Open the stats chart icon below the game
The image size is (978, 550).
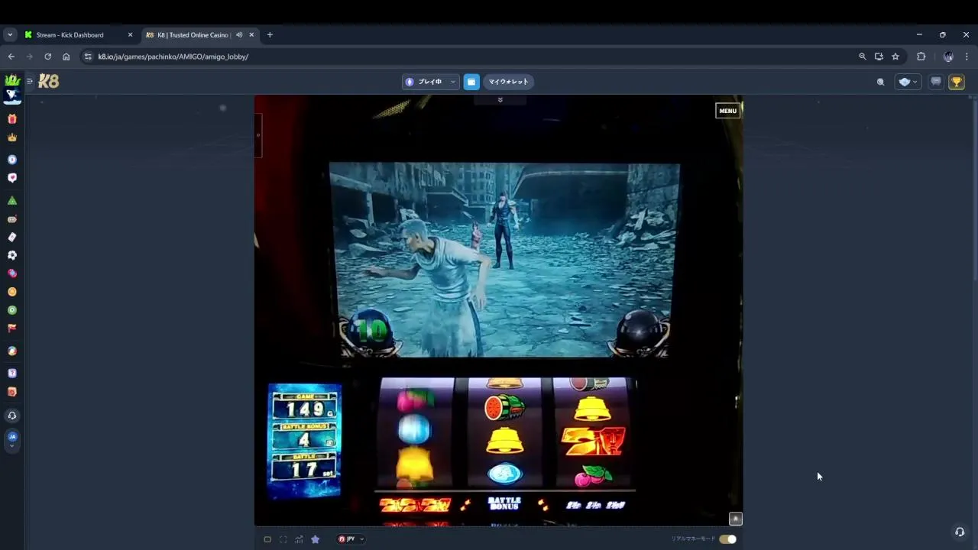pyautogui.click(x=299, y=539)
